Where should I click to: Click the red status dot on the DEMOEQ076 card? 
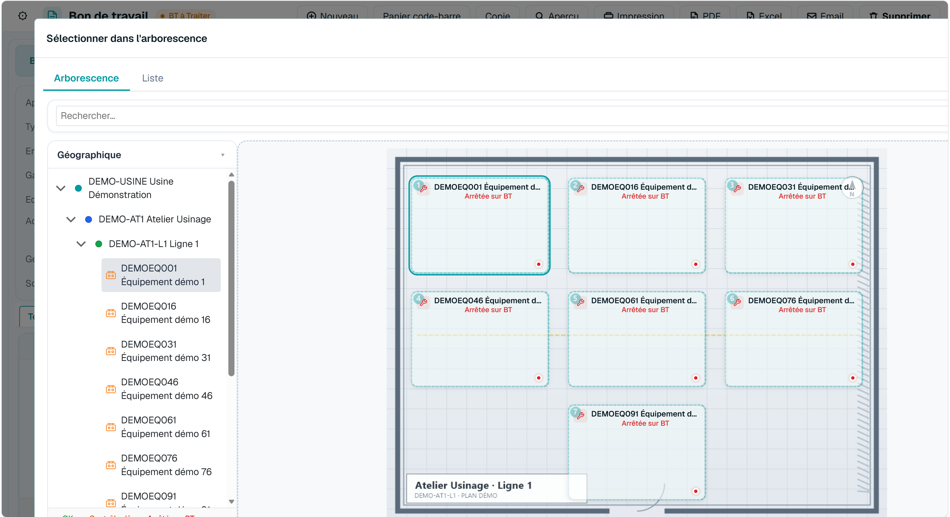pos(853,378)
